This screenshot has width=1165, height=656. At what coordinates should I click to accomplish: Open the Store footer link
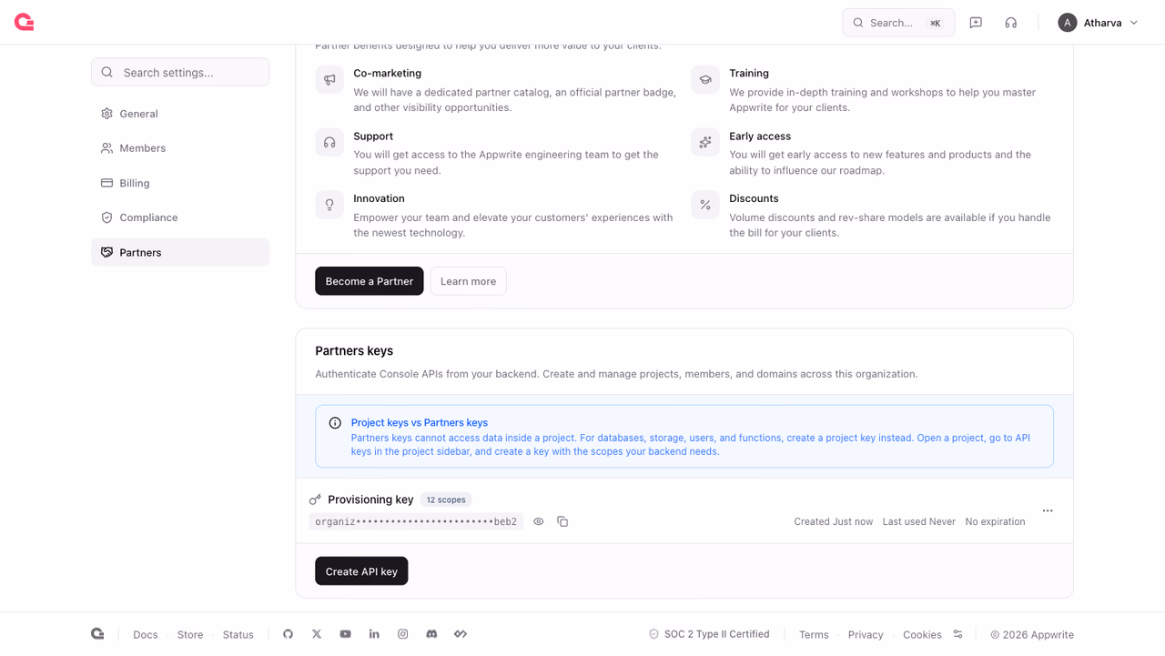coord(190,635)
